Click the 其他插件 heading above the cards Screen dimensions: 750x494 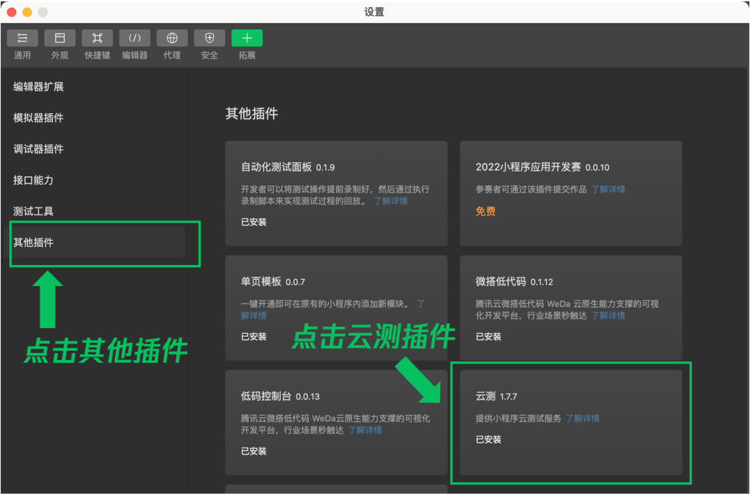point(251,114)
